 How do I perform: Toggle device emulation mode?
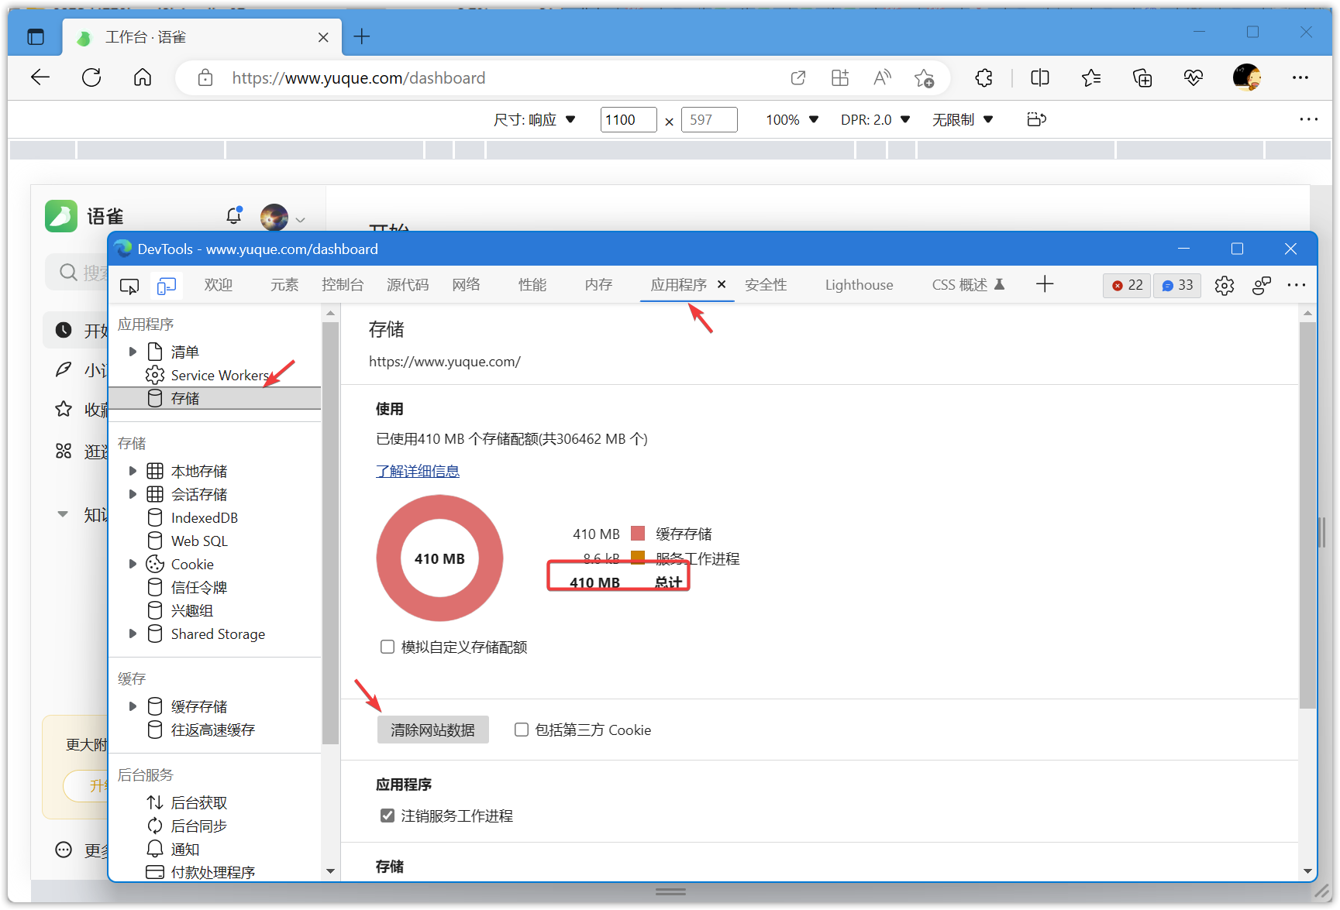pos(166,286)
